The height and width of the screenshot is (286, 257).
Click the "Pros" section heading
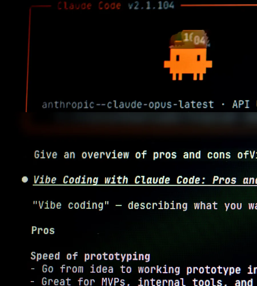[x=43, y=230]
